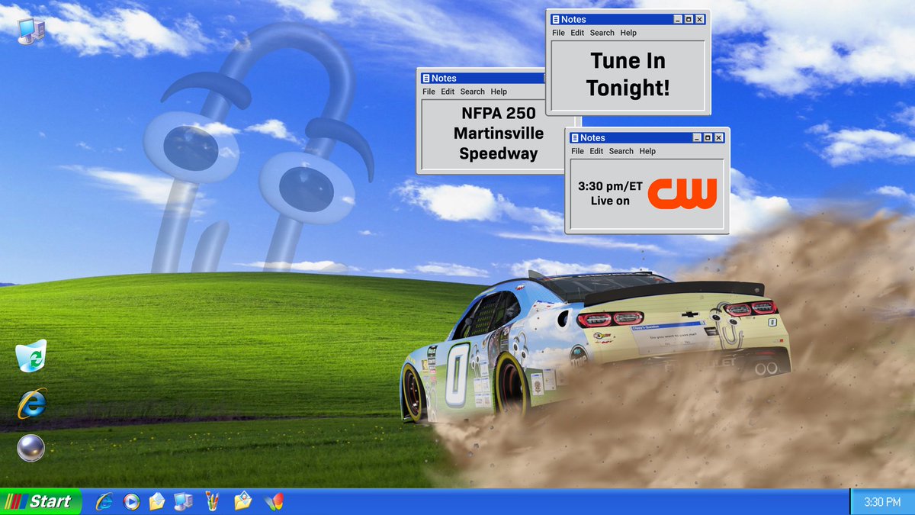
Task: Minimize the Tune In Tonight Notes window
Action: pyautogui.click(x=677, y=19)
